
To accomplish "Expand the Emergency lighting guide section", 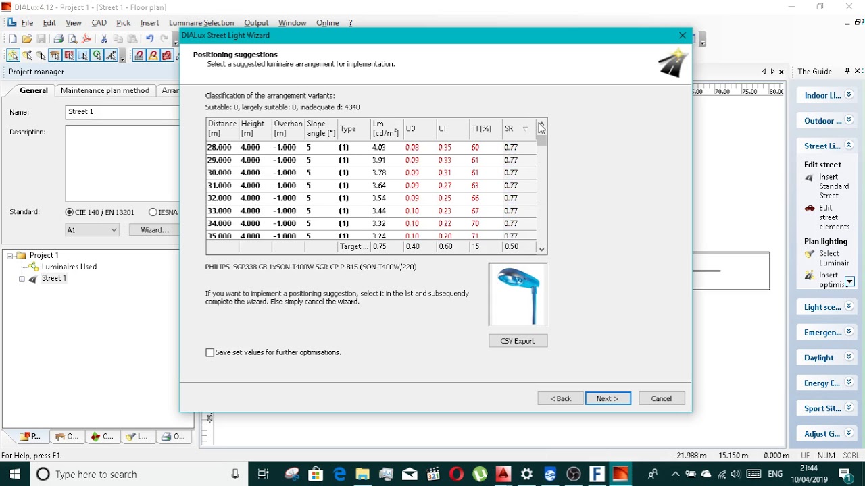I will [849, 332].
